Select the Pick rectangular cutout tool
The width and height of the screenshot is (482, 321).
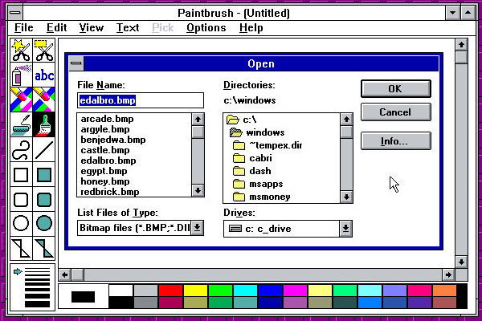(44, 51)
